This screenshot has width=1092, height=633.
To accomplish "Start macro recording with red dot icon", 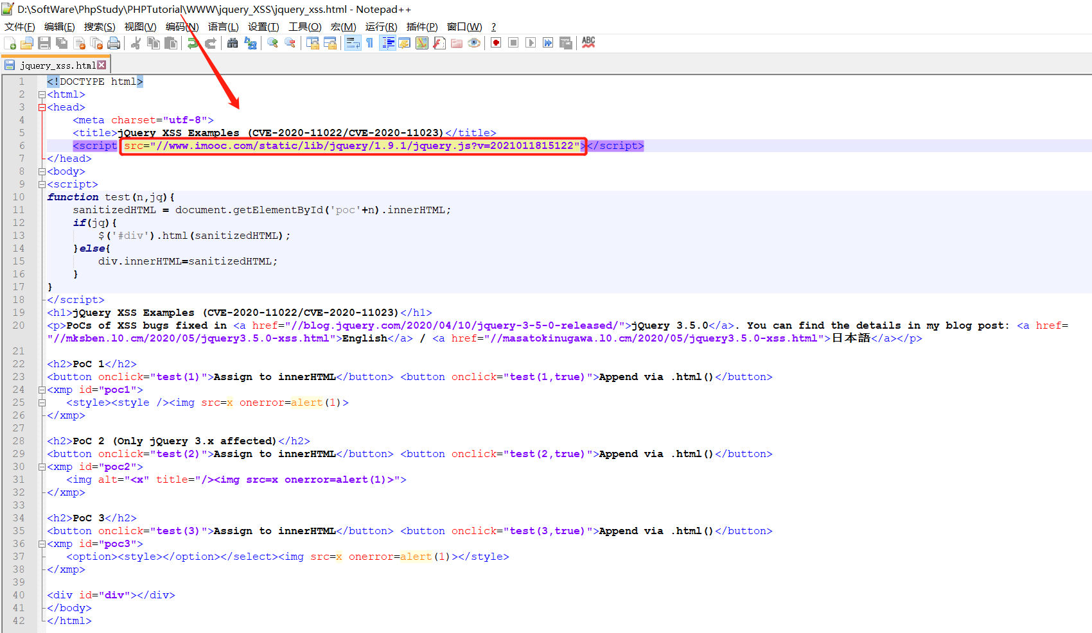I will (496, 43).
